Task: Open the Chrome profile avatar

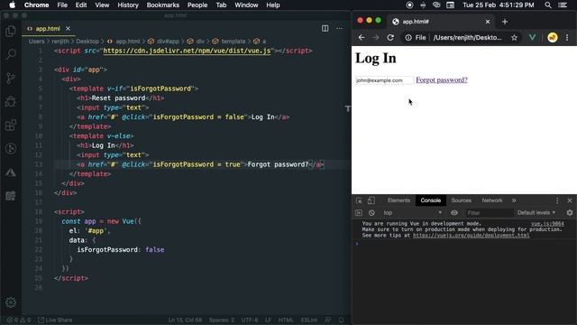Action: tap(553, 37)
